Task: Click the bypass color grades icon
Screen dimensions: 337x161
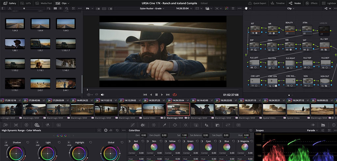Action: [226, 8]
